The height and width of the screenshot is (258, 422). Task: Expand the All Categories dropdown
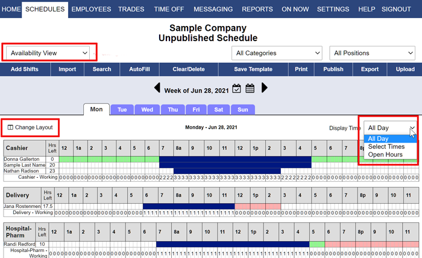[x=277, y=53]
